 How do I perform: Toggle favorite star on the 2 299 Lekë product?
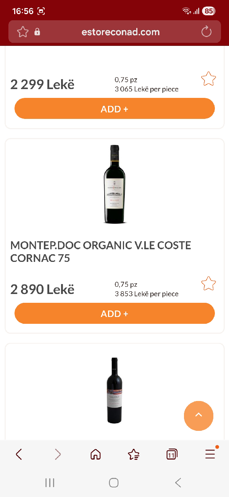point(208,78)
